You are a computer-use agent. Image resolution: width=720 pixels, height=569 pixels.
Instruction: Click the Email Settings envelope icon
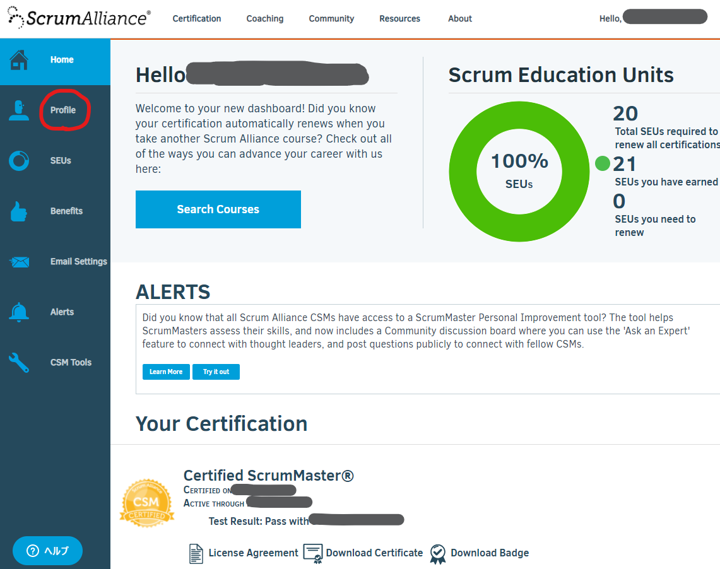point(20,262)
